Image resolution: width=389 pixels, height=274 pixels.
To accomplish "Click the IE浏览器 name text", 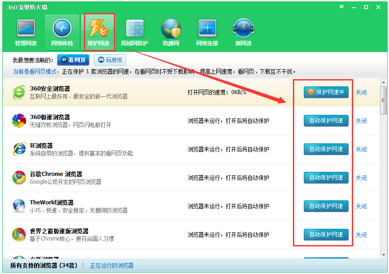I will (x=41, y=146).
